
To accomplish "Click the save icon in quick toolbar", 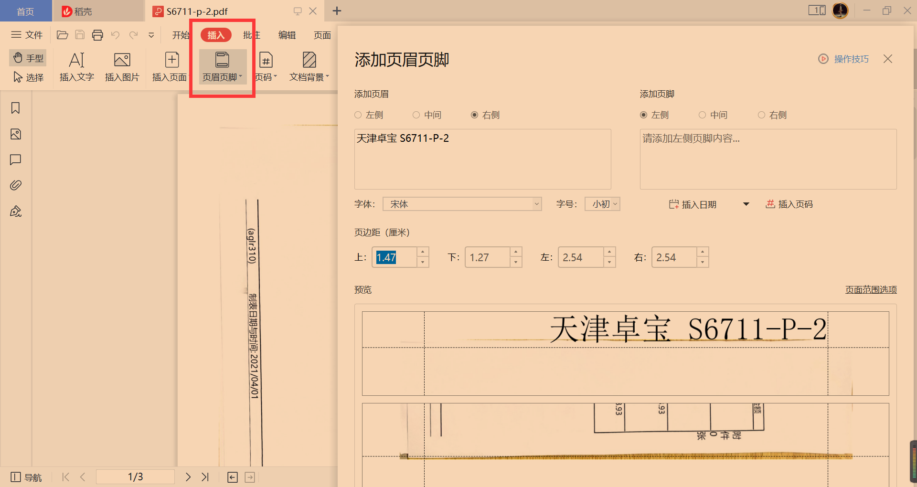I will 80,35.
